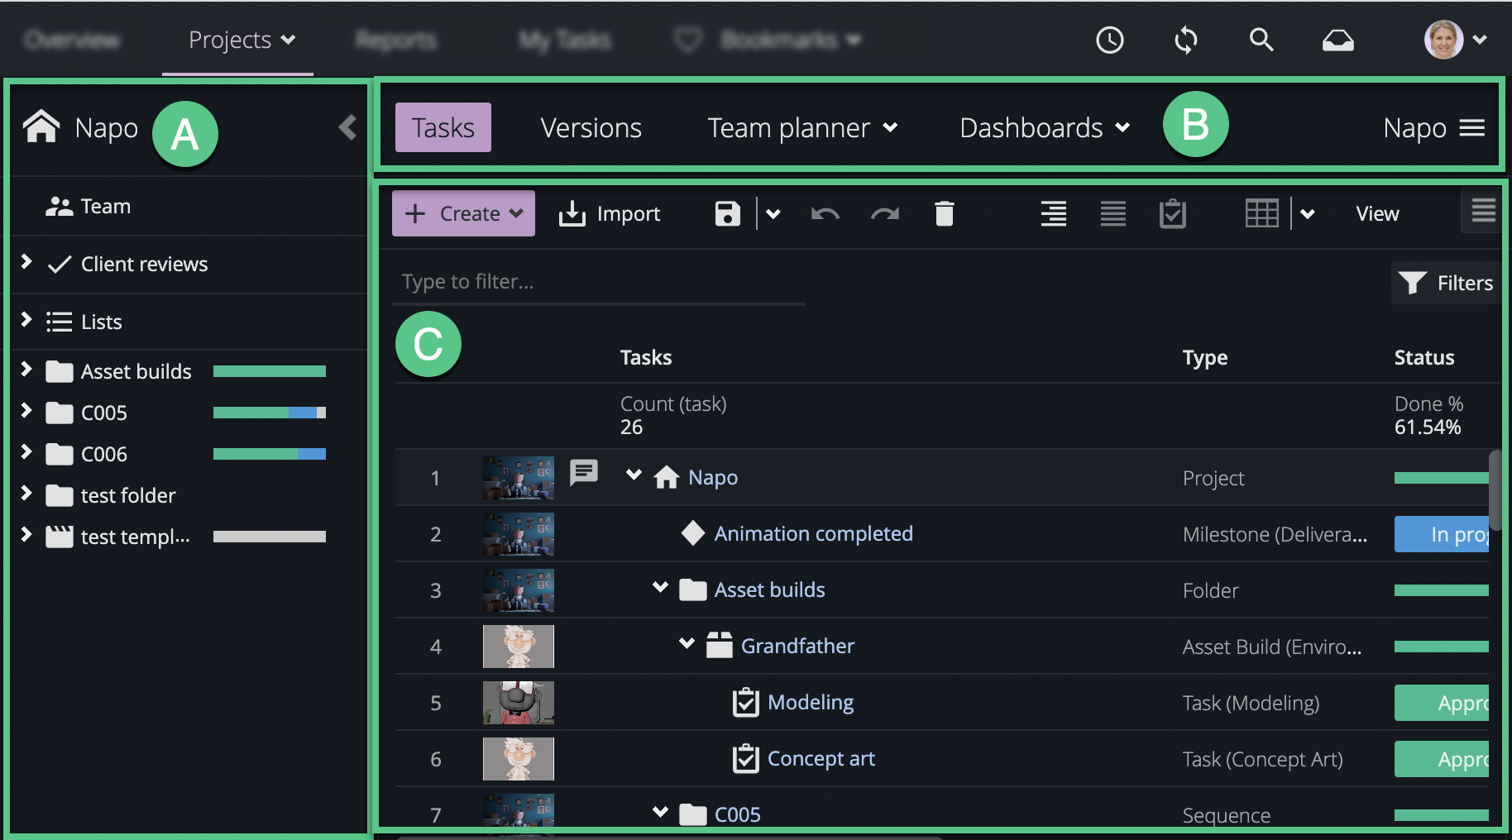Image resolution: width=1512 pixels, height=840 pixels.
Task: Select the trash icon to delete
Action: (x=945, y=213)
